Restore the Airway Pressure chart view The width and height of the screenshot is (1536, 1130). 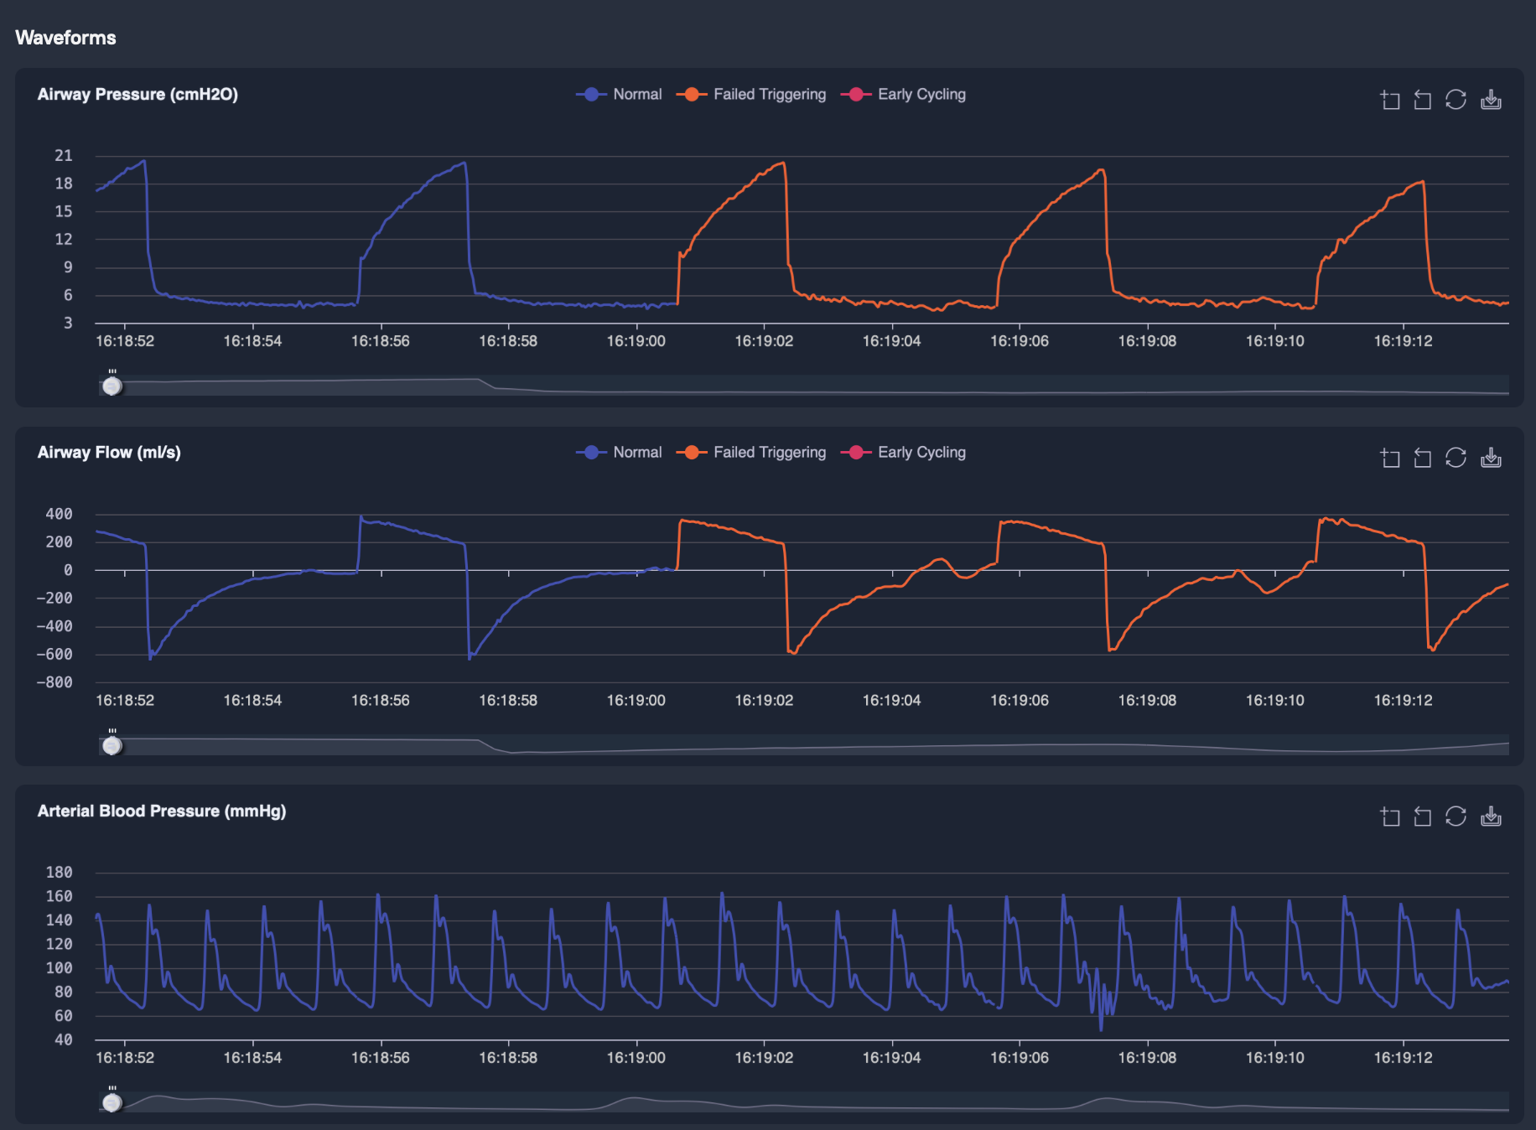pyautogui.click(x=1456, y=100)
